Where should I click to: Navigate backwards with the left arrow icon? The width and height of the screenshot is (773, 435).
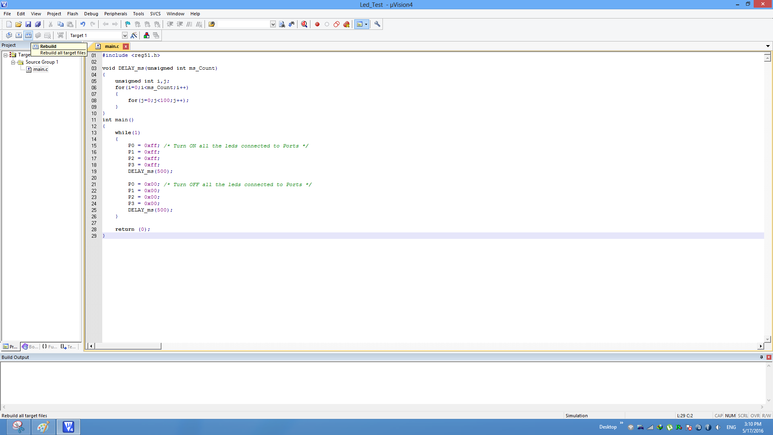(105, 24)
